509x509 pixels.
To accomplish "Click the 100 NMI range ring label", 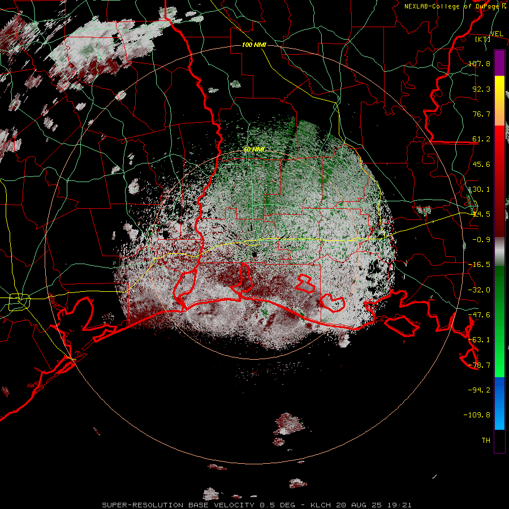I will click(254, 45).
